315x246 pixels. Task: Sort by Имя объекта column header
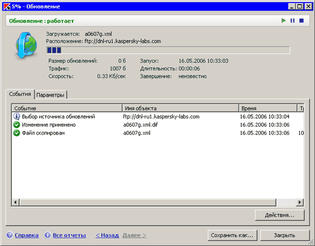(x=180, y=108)
